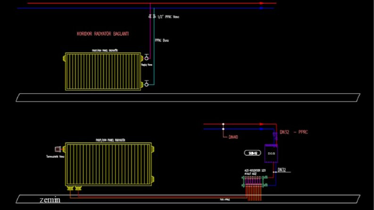
Task: Click the 1/2" PPRC Vana valve pair
Action: click(152, 16)
